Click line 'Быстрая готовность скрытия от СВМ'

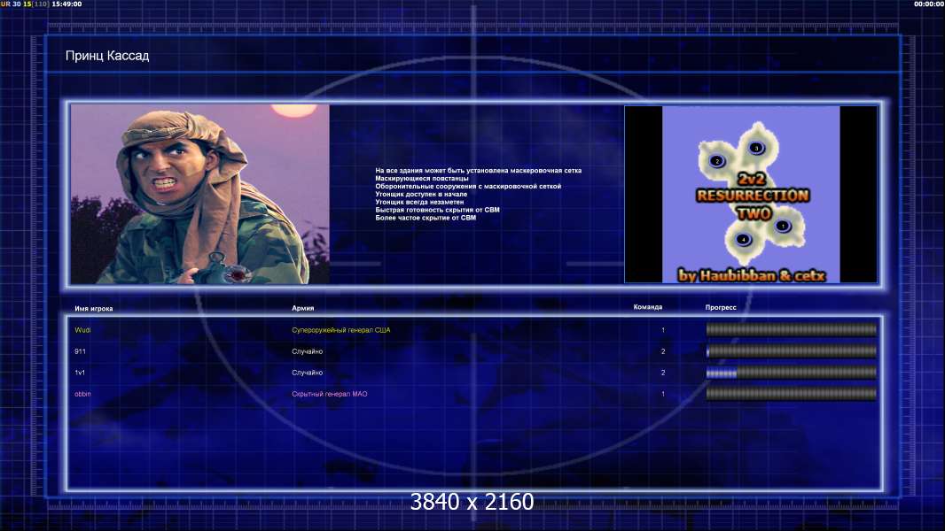pos(438,210)
